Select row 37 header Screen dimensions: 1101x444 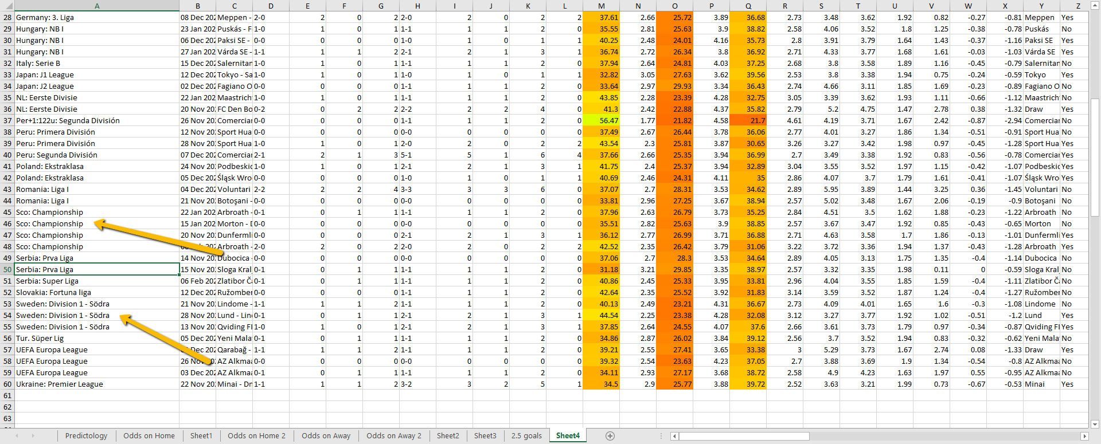(7, 120)
